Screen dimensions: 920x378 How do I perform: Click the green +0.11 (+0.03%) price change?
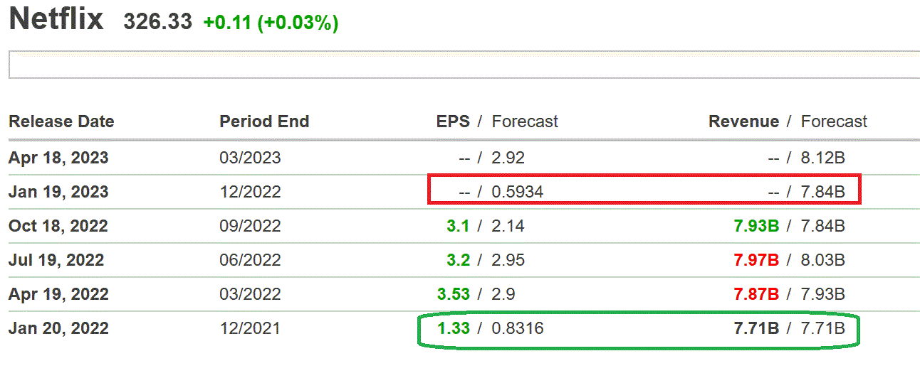[271, 23]
